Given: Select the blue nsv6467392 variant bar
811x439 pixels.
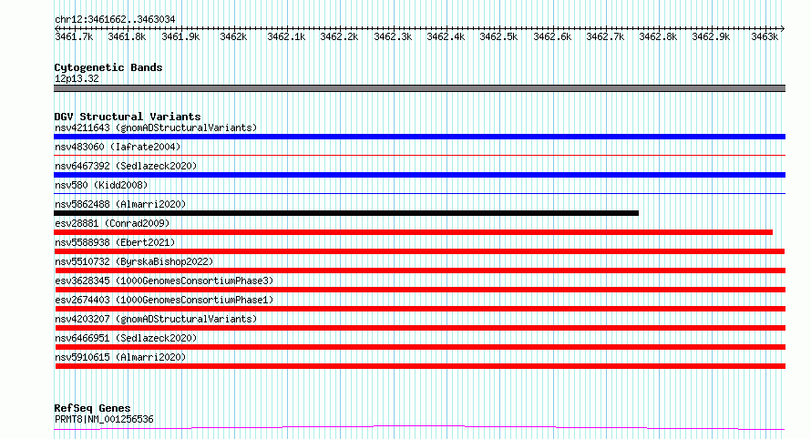Looking at the screenshot, I should click(419, 175).
